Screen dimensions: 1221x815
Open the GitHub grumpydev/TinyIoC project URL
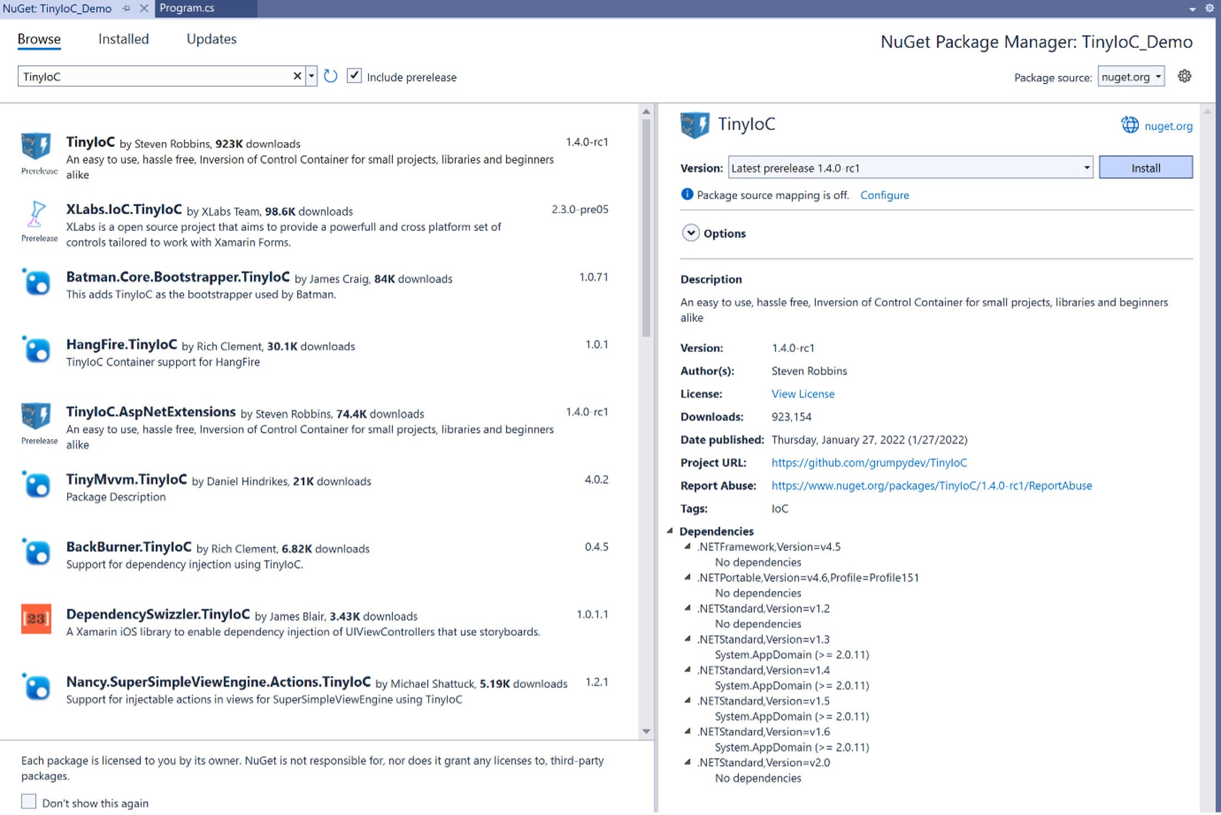pyautogui.click(x=869, y=462)
